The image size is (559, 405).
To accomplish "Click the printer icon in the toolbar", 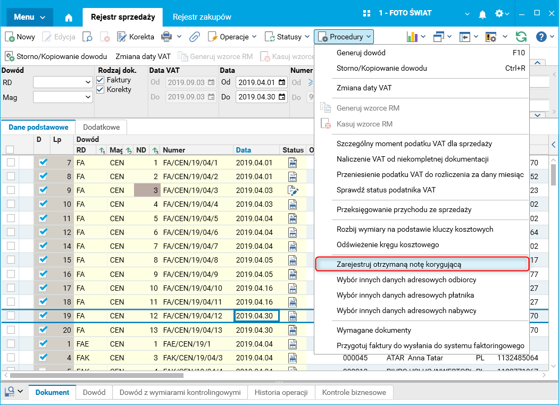I will [166, 37].
